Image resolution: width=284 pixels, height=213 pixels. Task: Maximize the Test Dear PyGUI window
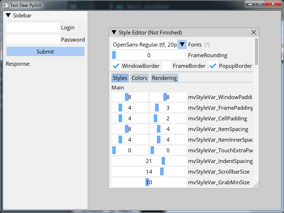click(260, 4)
